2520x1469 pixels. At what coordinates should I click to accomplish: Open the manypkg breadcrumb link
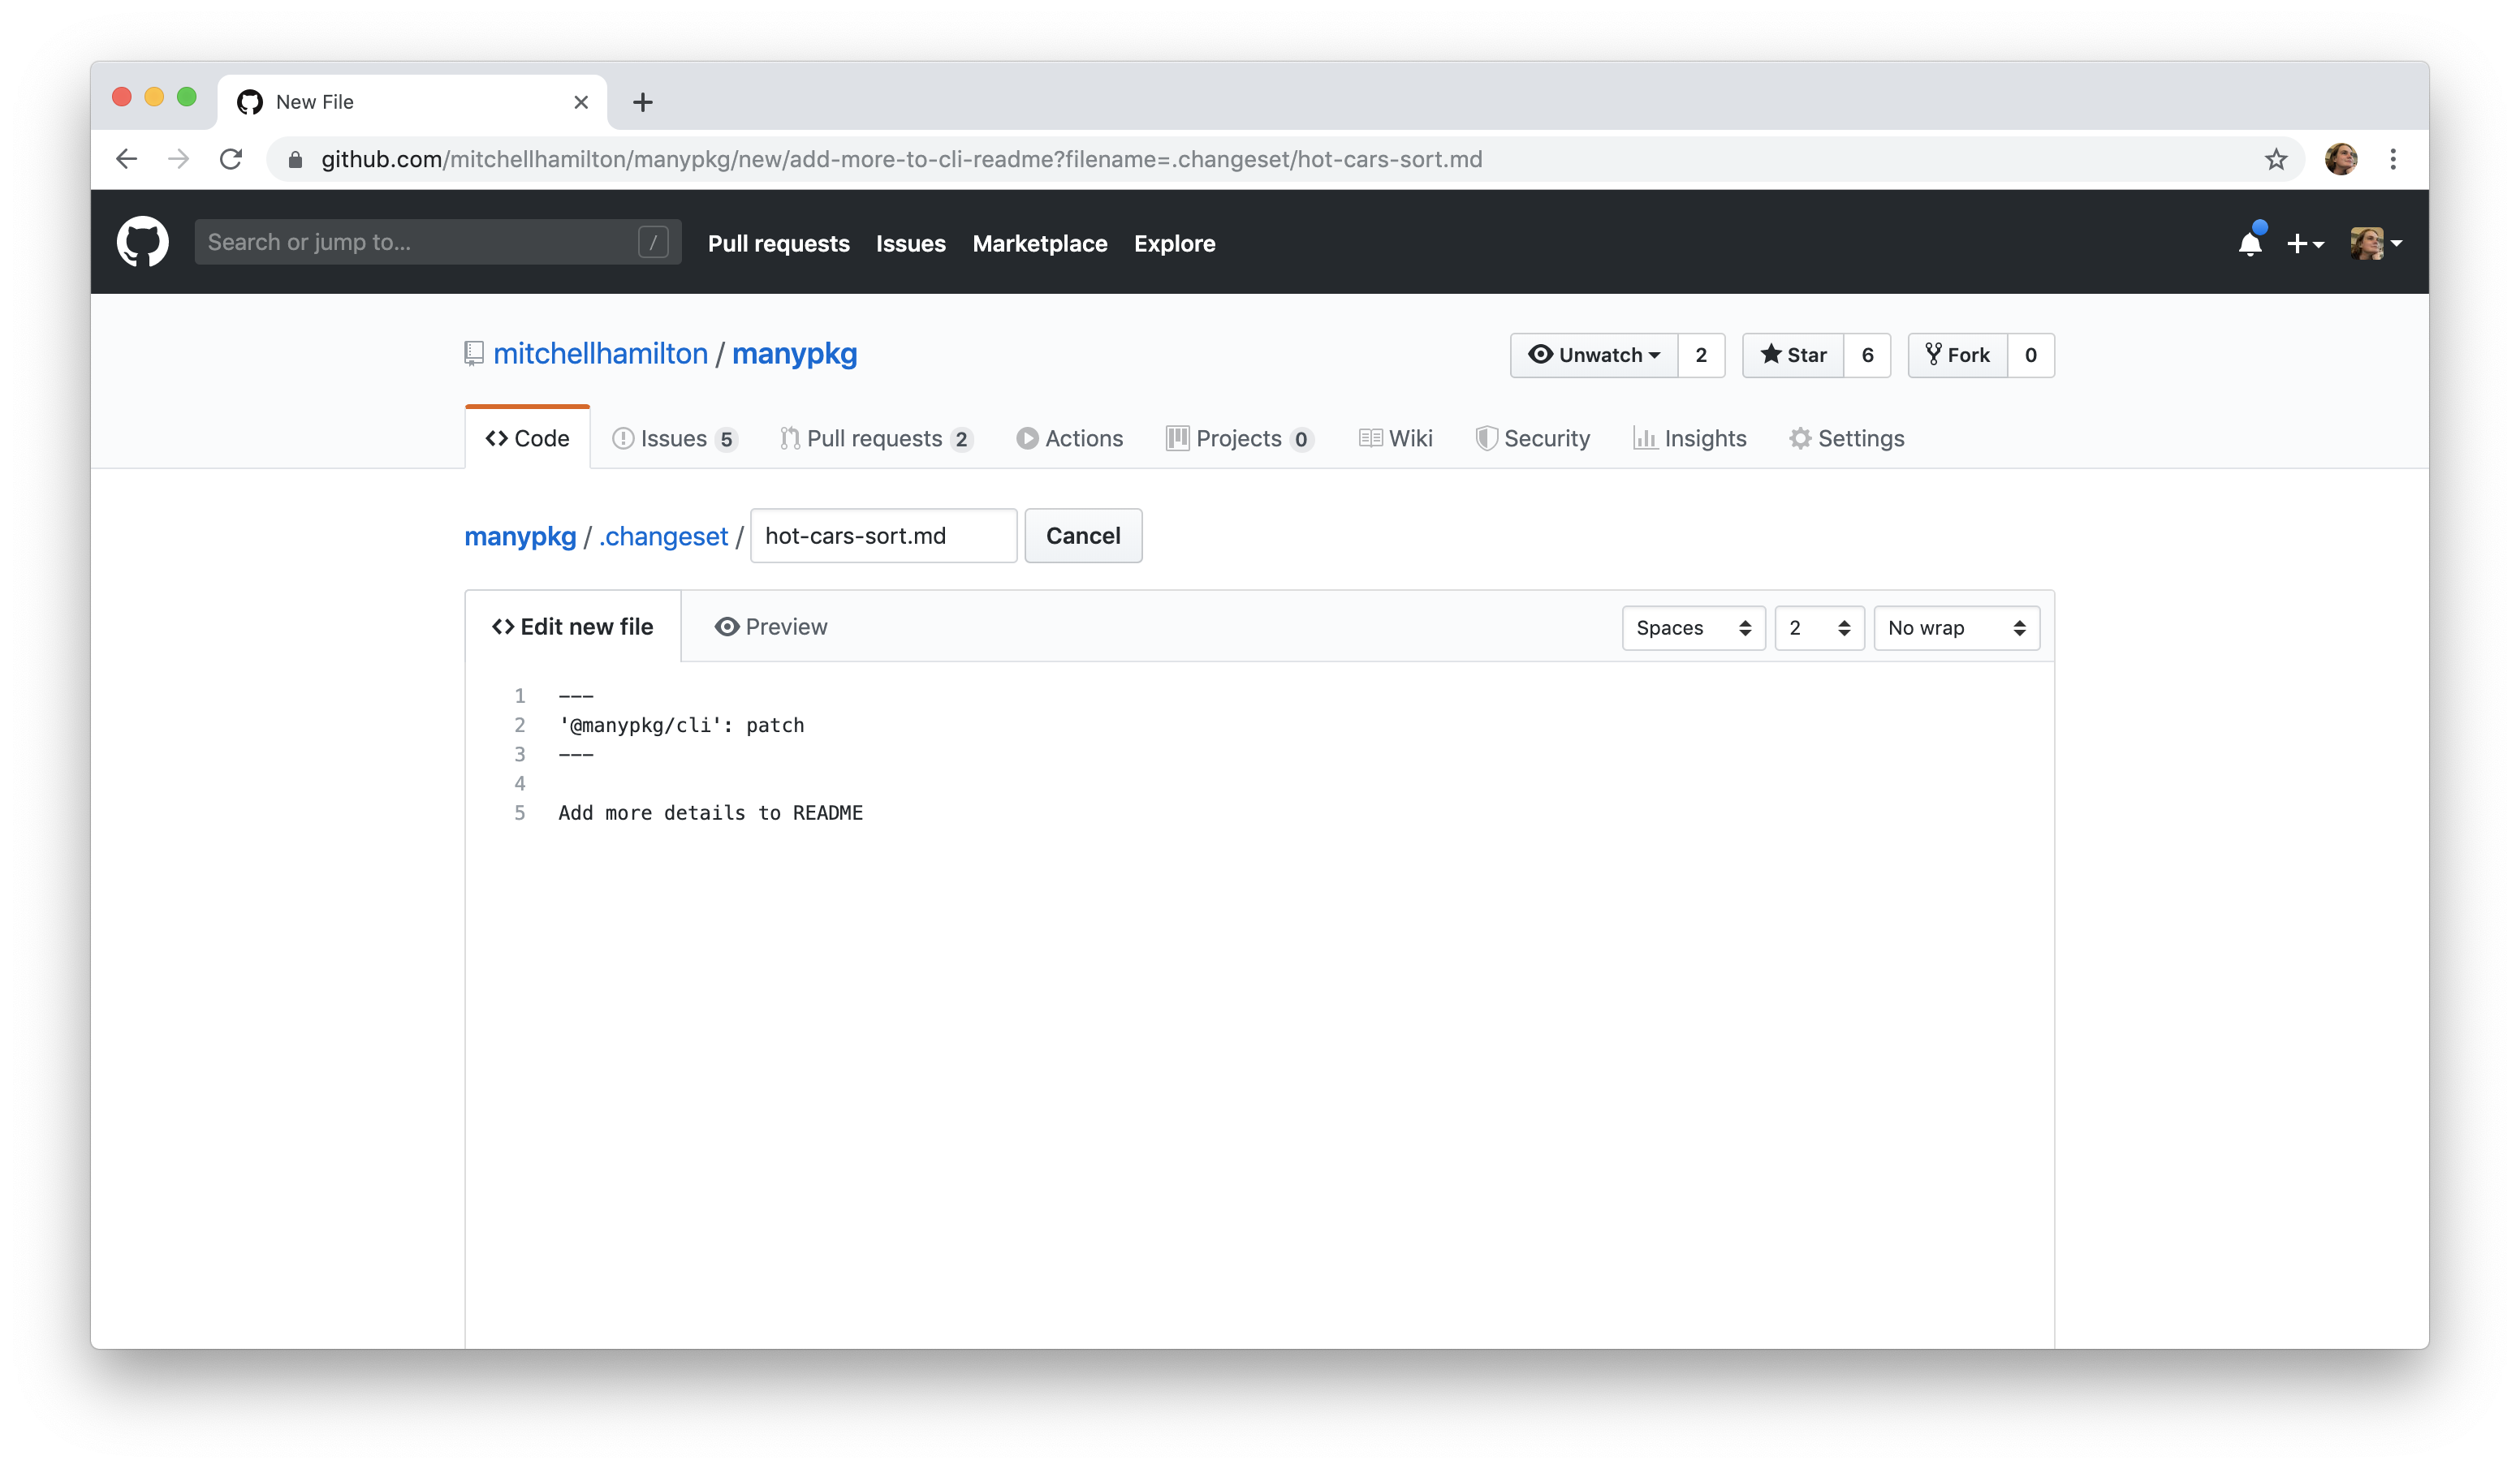coord(520,536)
